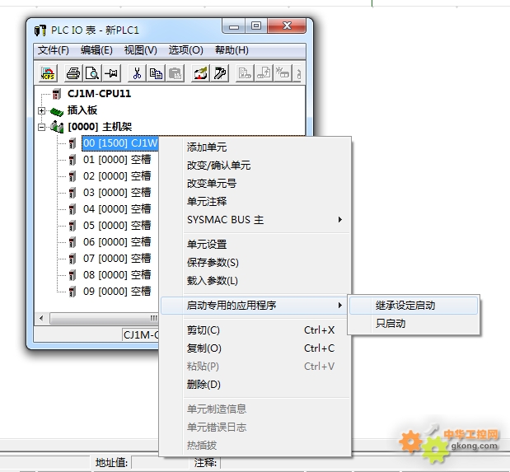Screen dimensions: 510x472
Task: Click the green 插入板 board icon
Action: (56, 111)
